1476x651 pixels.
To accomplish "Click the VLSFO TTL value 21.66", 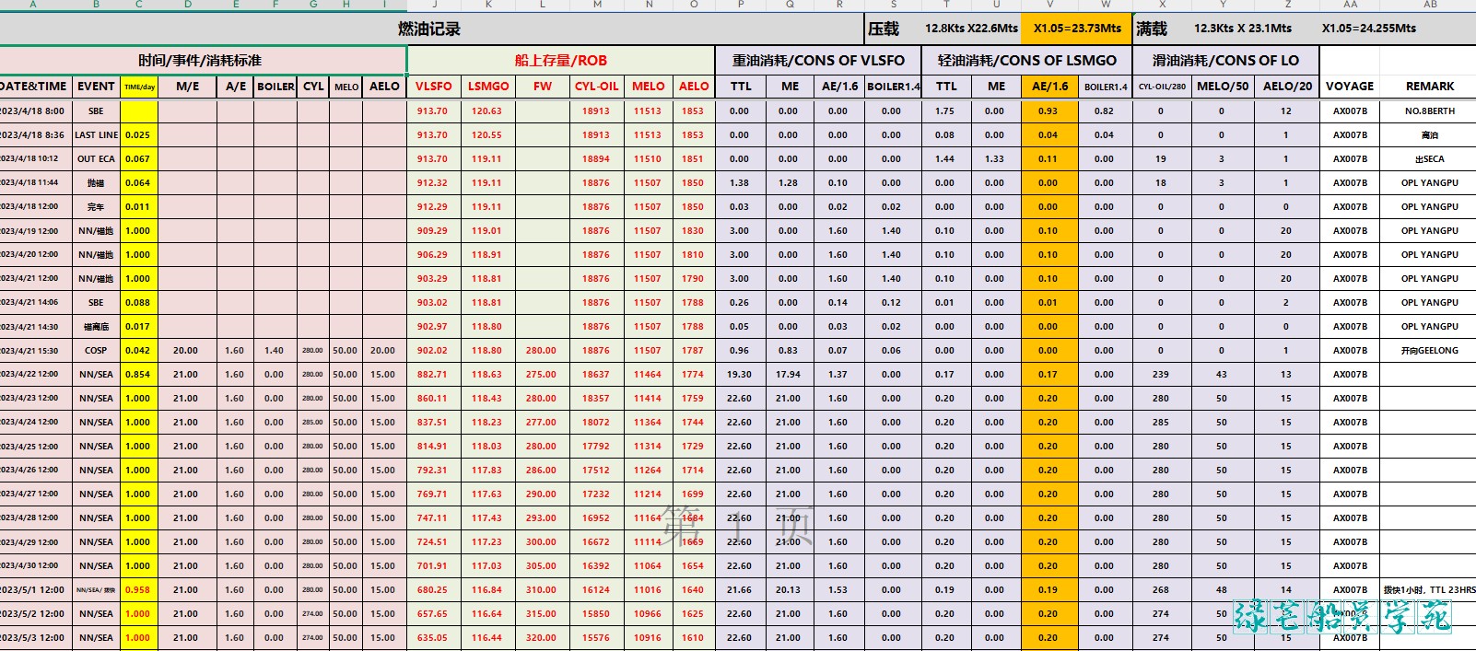I will (x=740, y=590).
